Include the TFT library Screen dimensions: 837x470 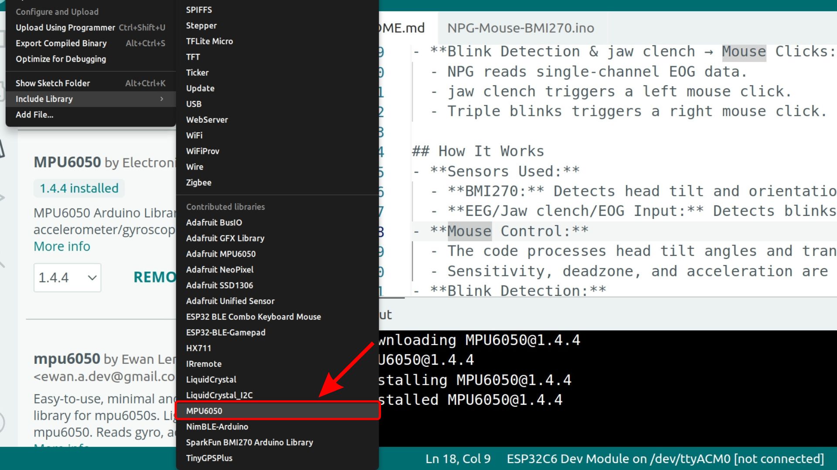pos(277,57)
